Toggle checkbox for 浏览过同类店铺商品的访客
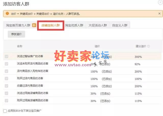The width and height of the screenshot is (163, 116). [6, 93]
